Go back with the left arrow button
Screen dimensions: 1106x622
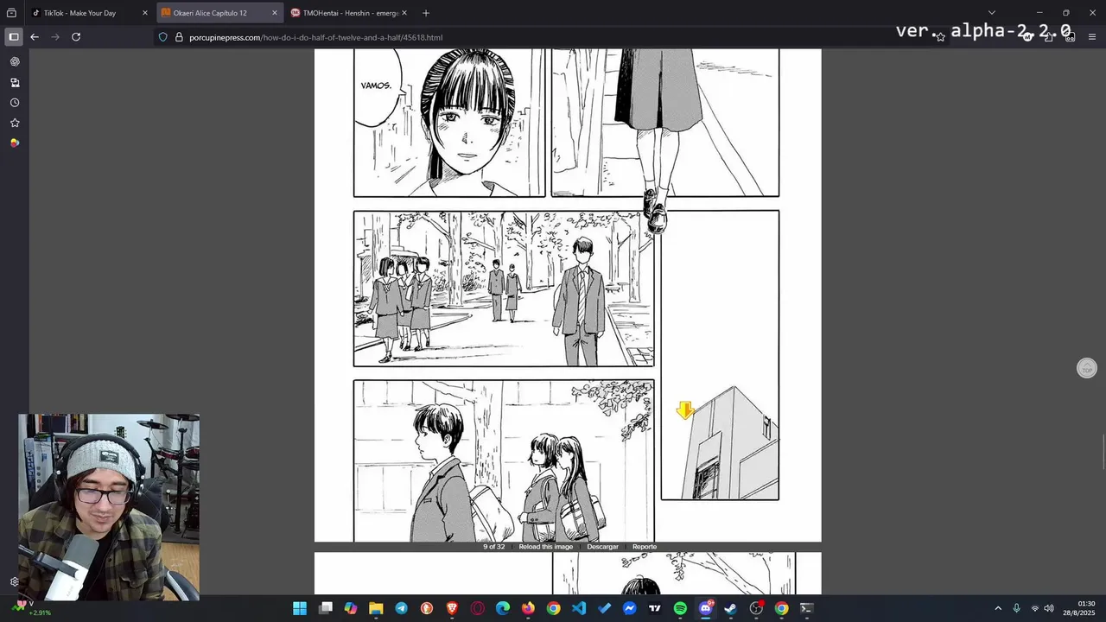[35, 37]
